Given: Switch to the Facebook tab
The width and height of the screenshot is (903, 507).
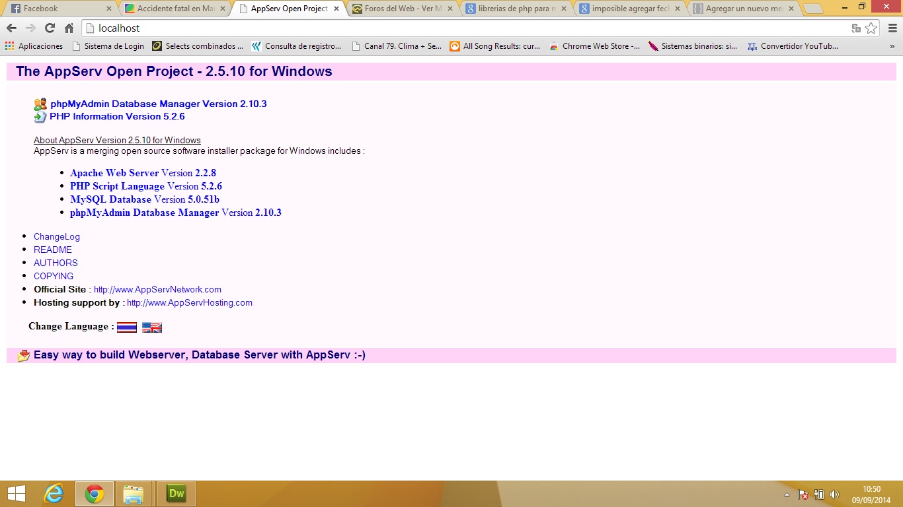Looking at the screenshot, I should tap(61, 9).
